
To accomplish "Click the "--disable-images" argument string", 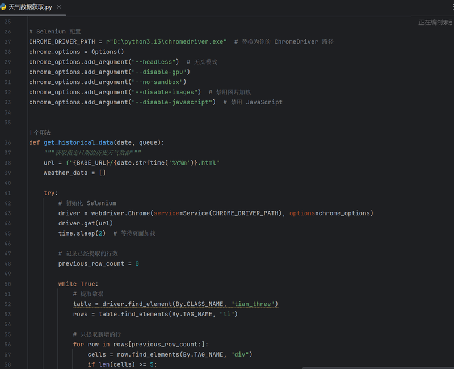I will click(x=165, y=92).
